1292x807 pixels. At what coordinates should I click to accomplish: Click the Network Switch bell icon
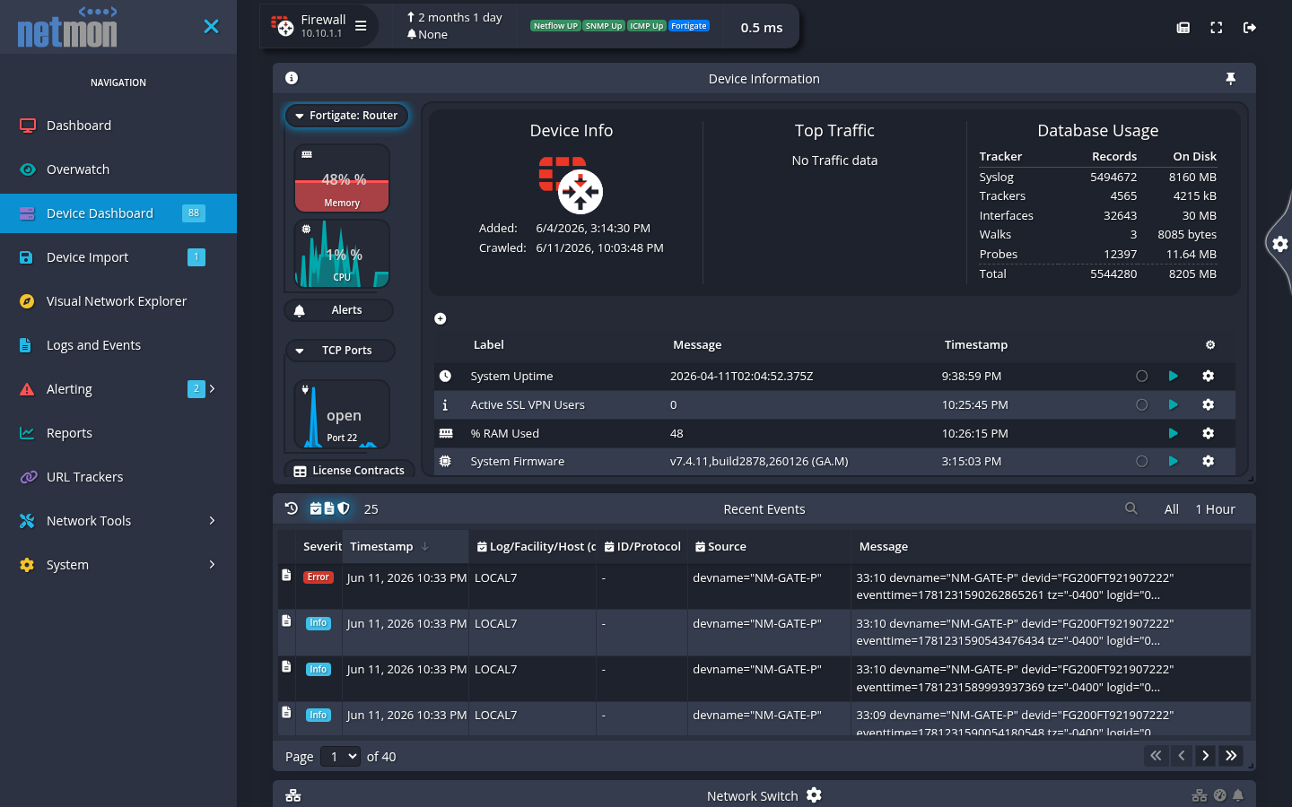pos(1238,795)
